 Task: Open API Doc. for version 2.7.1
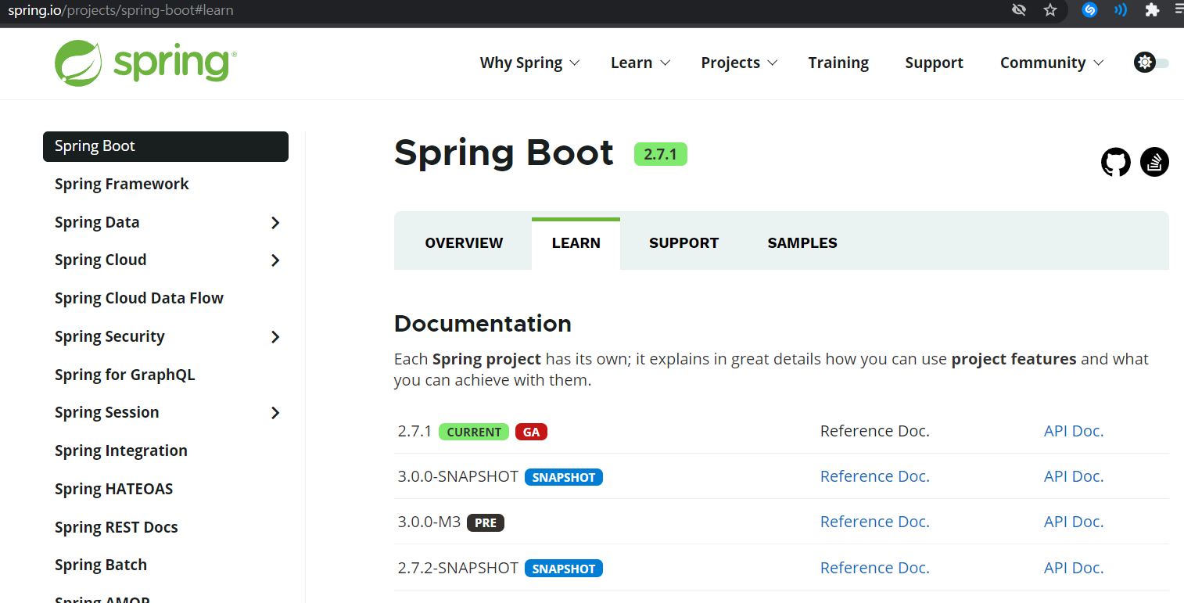(x=1074, y=431)
